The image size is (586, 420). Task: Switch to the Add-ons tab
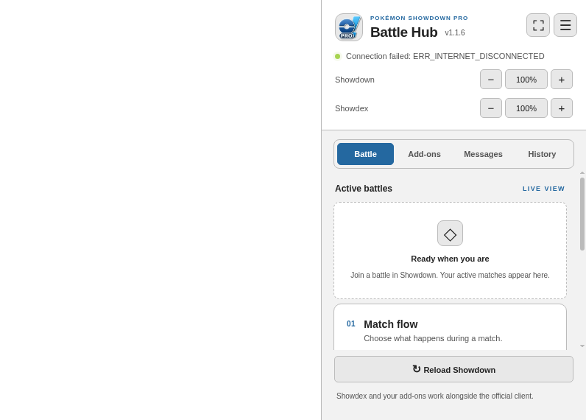click(424, 154)
